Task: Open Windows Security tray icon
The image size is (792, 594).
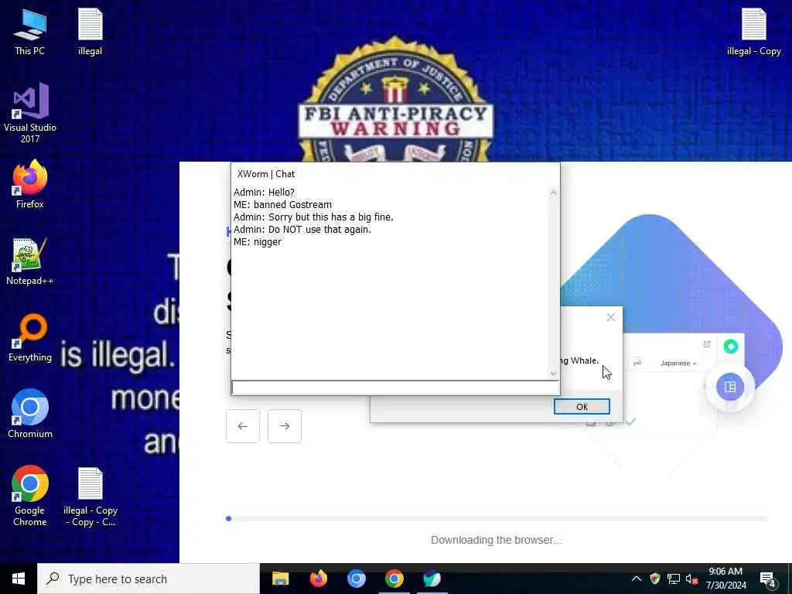Action: pyautogui.click(x=655, y=579)
